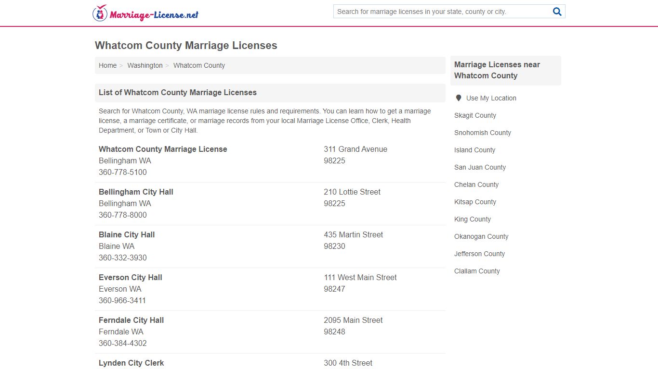
Task: Open Chelan County link
Action: [x=476, y=184]
